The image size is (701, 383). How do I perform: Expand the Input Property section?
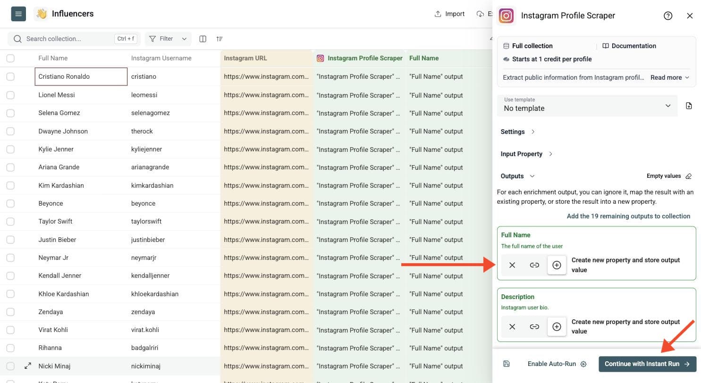click(526, 154)
